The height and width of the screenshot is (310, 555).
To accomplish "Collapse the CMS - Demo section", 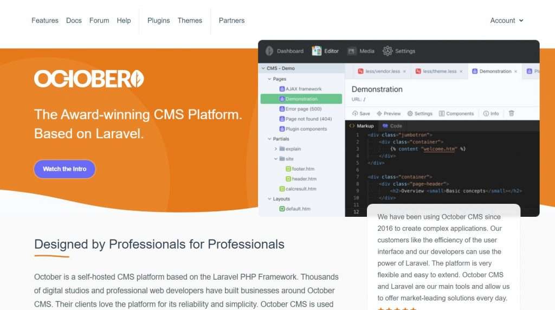I will tap(263, 68).
